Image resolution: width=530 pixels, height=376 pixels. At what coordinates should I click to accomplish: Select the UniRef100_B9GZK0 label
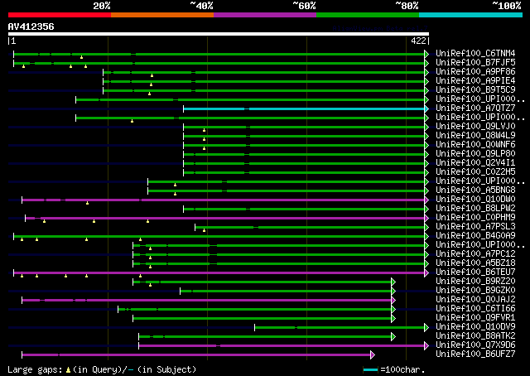[475, 291]
